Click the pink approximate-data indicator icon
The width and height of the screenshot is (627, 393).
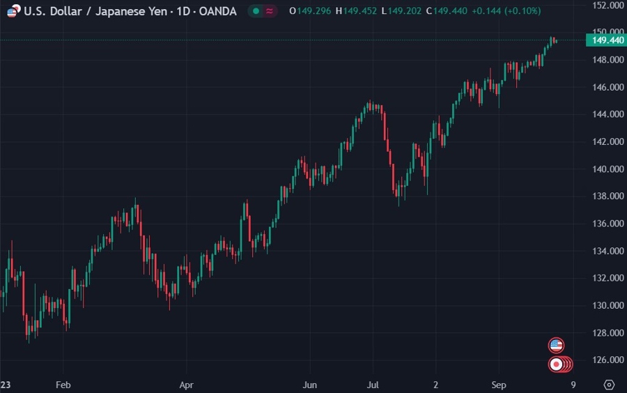(270, 11)
